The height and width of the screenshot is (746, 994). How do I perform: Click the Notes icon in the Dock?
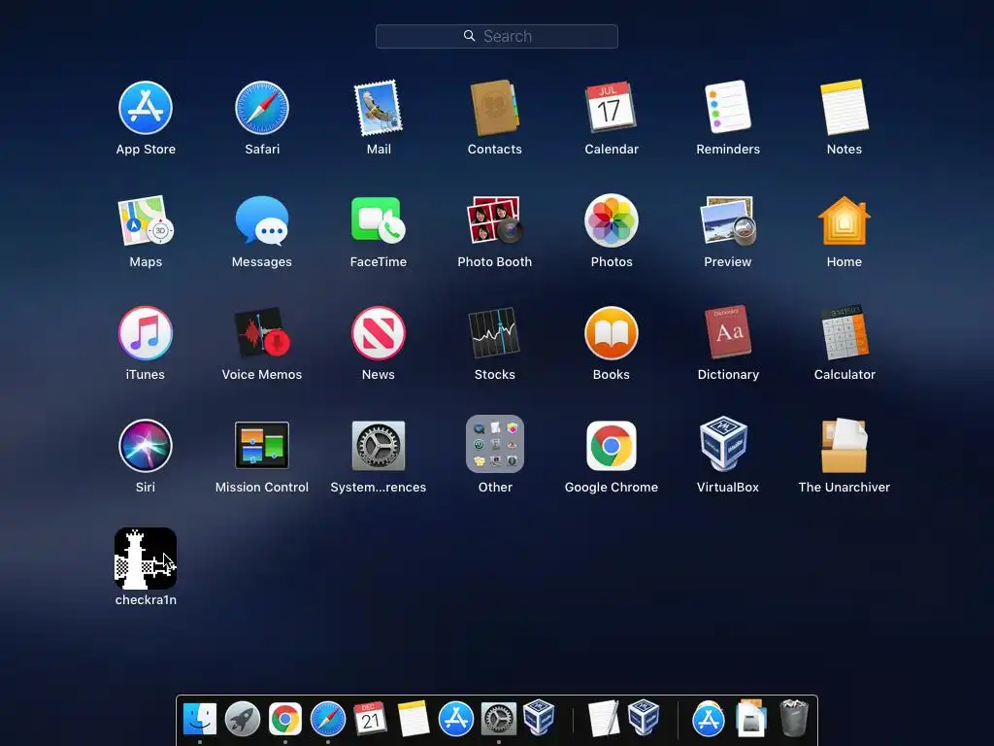click(414, 719)
